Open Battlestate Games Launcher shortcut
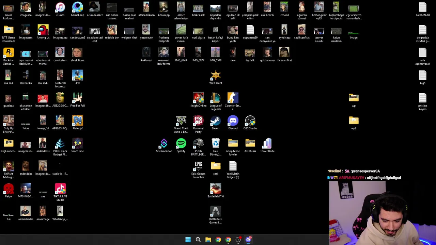Screen dimensions: 436x245 pos(216,215)
